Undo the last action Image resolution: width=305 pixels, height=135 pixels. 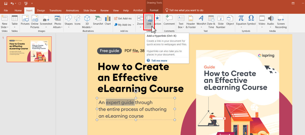click(x=12, y=4)
